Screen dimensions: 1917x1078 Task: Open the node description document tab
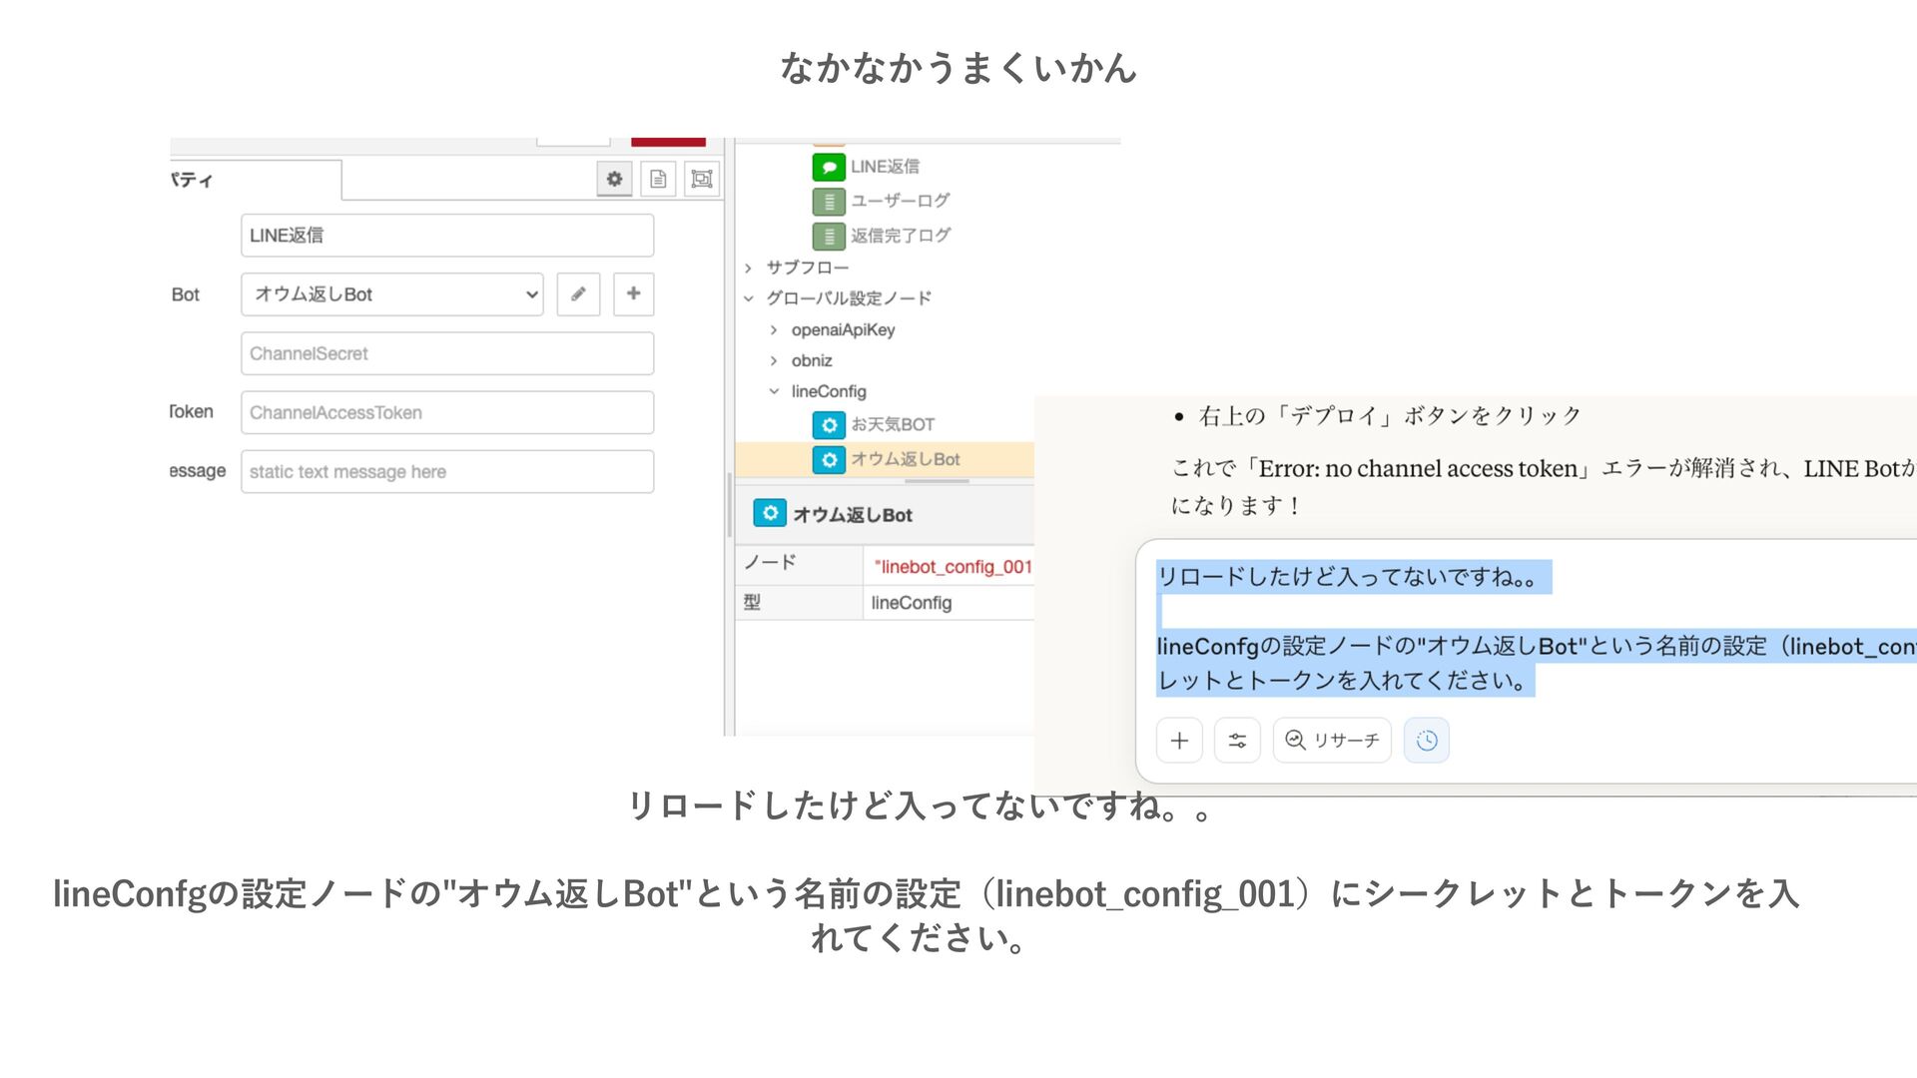pos(658,179)
